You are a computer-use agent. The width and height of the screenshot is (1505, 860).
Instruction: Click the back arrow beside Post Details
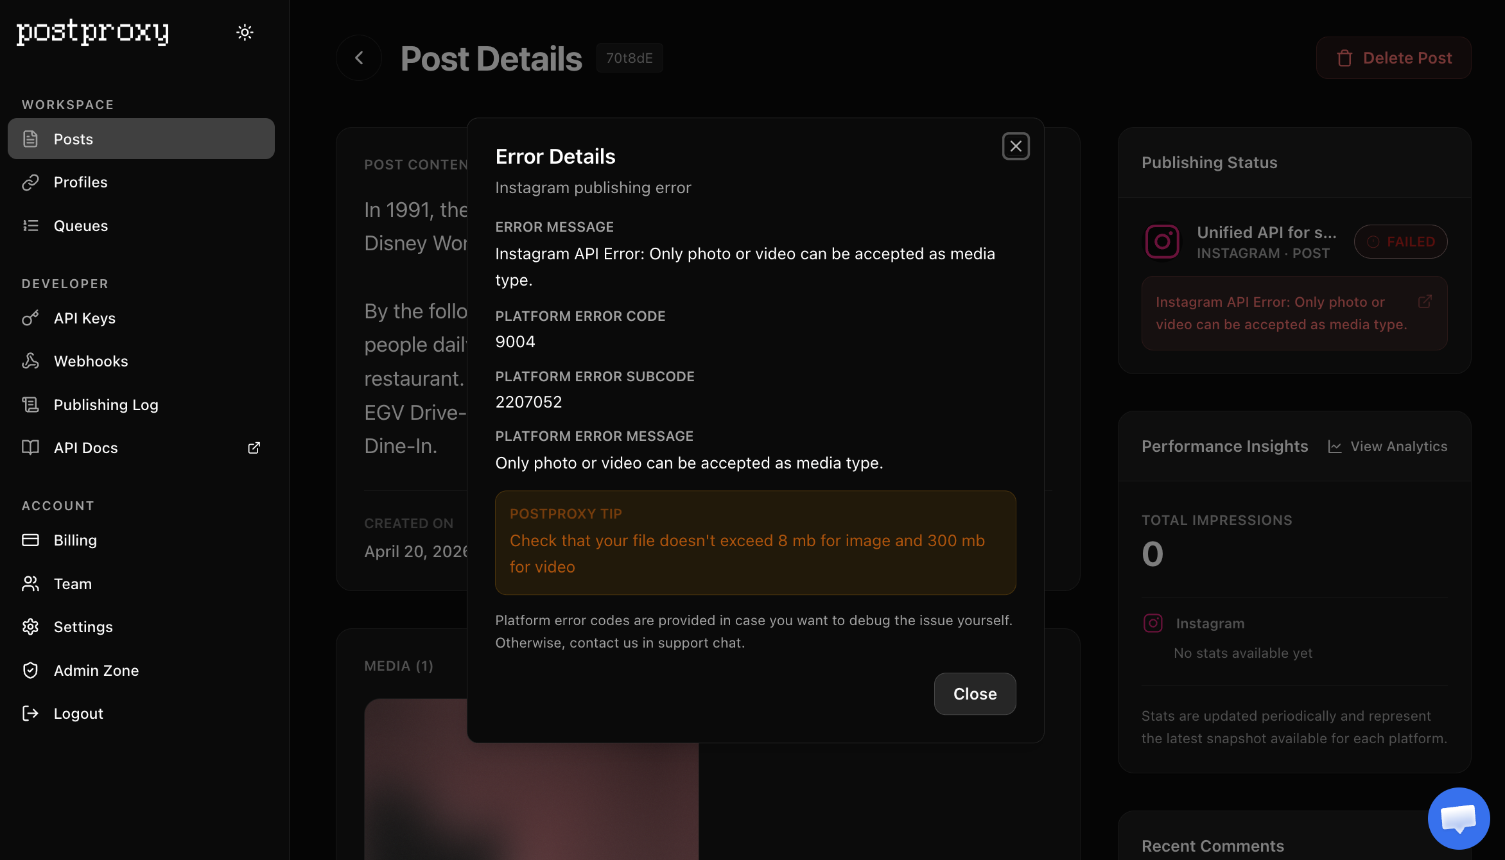(x=359, y=58)
